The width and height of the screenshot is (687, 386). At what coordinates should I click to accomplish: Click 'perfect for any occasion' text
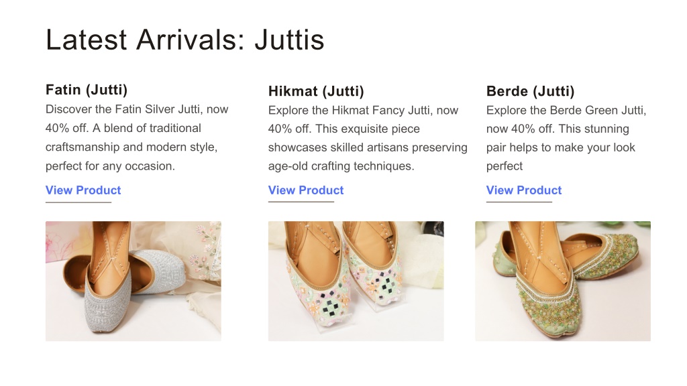pos(110,166)
